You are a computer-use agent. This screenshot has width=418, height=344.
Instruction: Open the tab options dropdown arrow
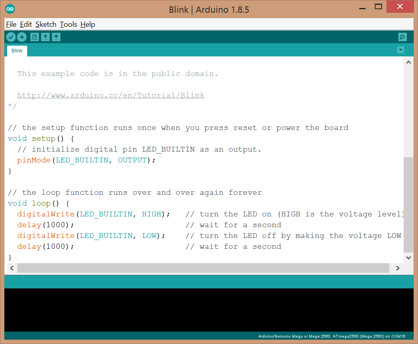click(400, 50)
